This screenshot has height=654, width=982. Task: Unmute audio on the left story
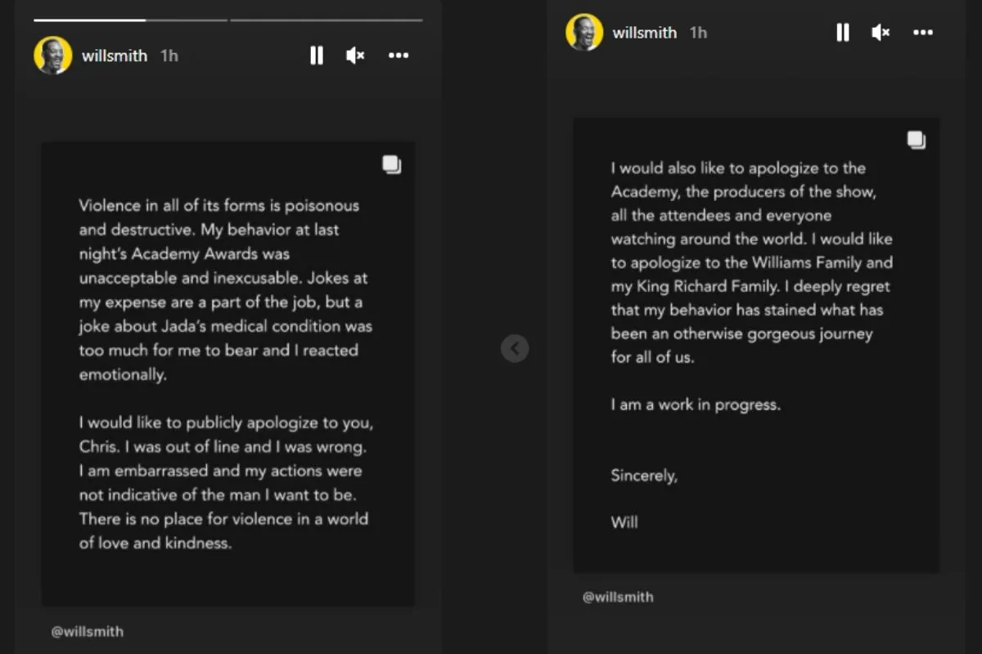(355, 56)
